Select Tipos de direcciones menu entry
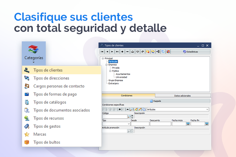This screenshot has width=236, height=157. 51,78
